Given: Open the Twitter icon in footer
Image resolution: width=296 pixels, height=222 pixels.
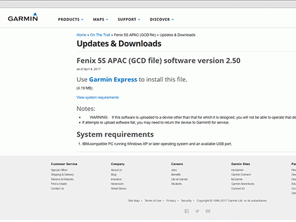Looking at the screenshot, I should click(x=197, y=211).
